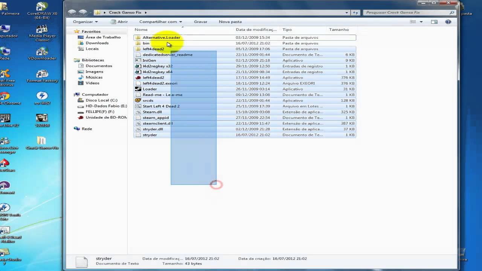
Task: Select the left4dead2 application icon
Action: (x=138, y=78)
